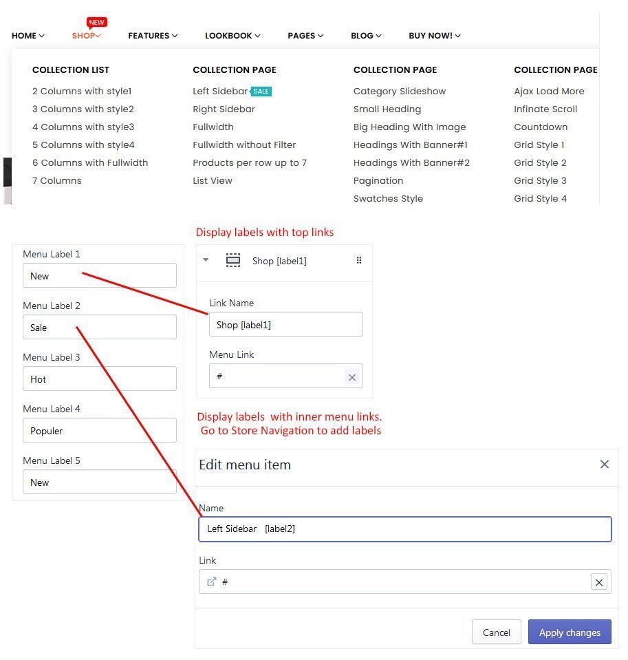Screen dimensions: 628x660
Task: Click the section block icon beside Shop [label1]
Action: (233, 260)
